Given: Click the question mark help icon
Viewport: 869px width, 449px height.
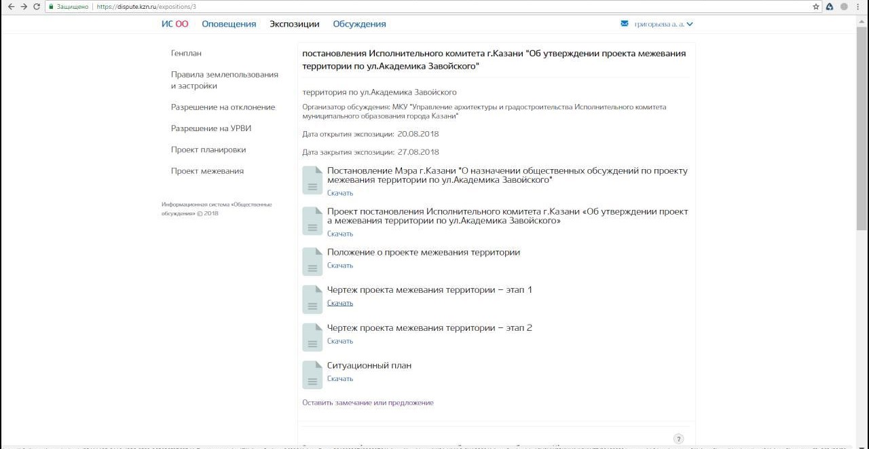Looking at the screenshot, I should (678, 439).
